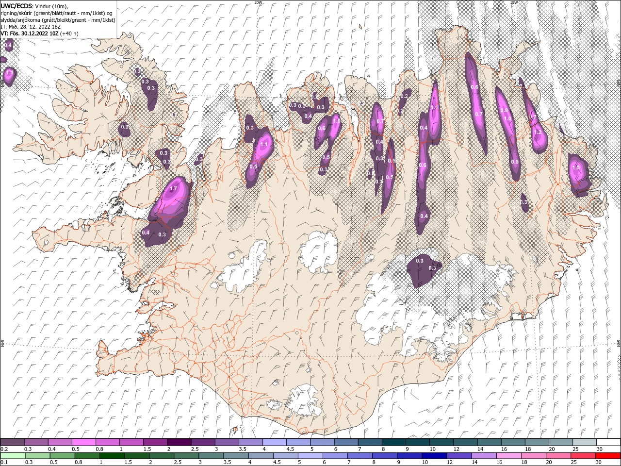Select the 10–12 deep blue swatch in rain row

pyautogui.click(x=434, y=456)
